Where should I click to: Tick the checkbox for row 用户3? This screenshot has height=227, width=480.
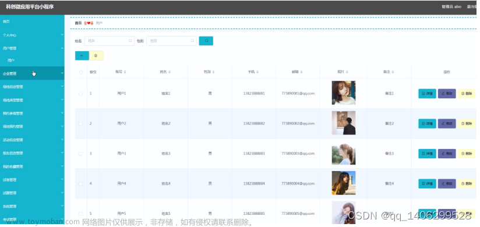click(x=81, y=154)
